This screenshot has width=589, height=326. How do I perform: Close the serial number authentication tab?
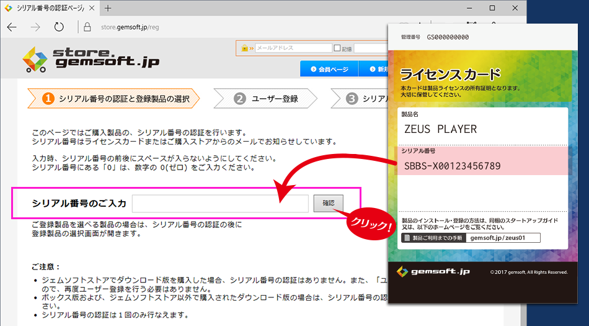pyautogui.click(x=92, y=8)
